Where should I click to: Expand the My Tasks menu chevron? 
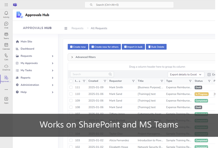click(x=53, y=71)
